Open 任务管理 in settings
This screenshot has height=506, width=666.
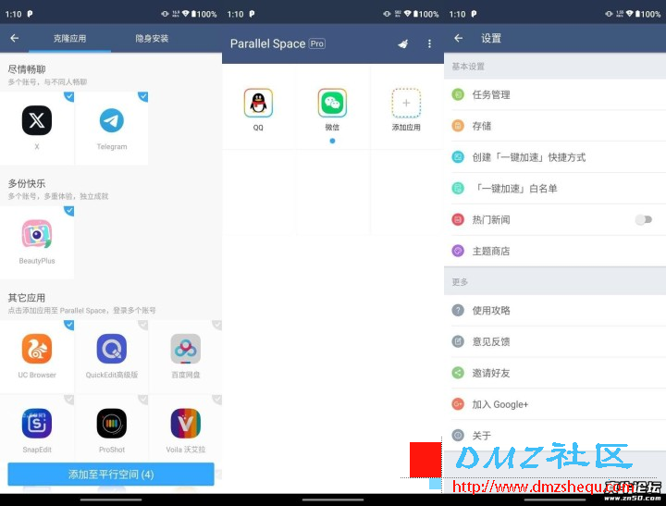pyautogui.click(x=491, y=94)
